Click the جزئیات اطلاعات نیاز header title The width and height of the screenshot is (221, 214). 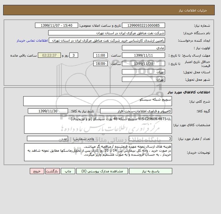pyautogui.click(x=193, y=10)
